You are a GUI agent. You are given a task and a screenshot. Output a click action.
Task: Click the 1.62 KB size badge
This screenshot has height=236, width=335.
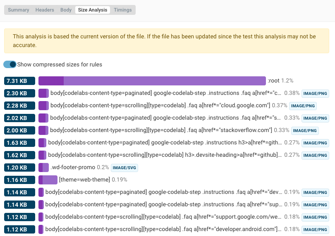pos(19,155)
